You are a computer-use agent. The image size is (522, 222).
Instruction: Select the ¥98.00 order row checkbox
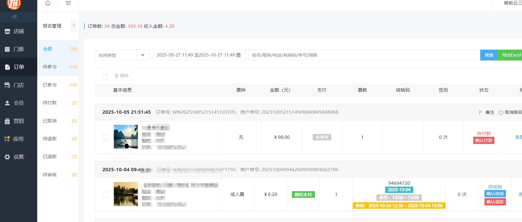105,137
